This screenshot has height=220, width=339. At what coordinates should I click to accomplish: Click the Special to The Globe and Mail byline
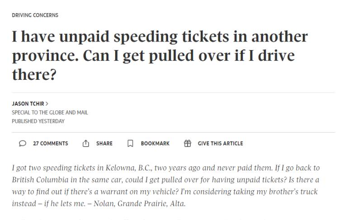tap(50, 113)
